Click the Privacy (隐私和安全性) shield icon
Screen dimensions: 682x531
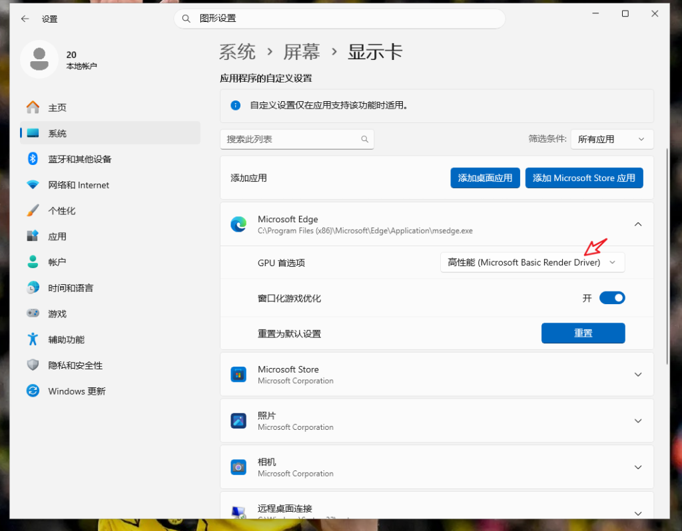click(x=33, y=365)
